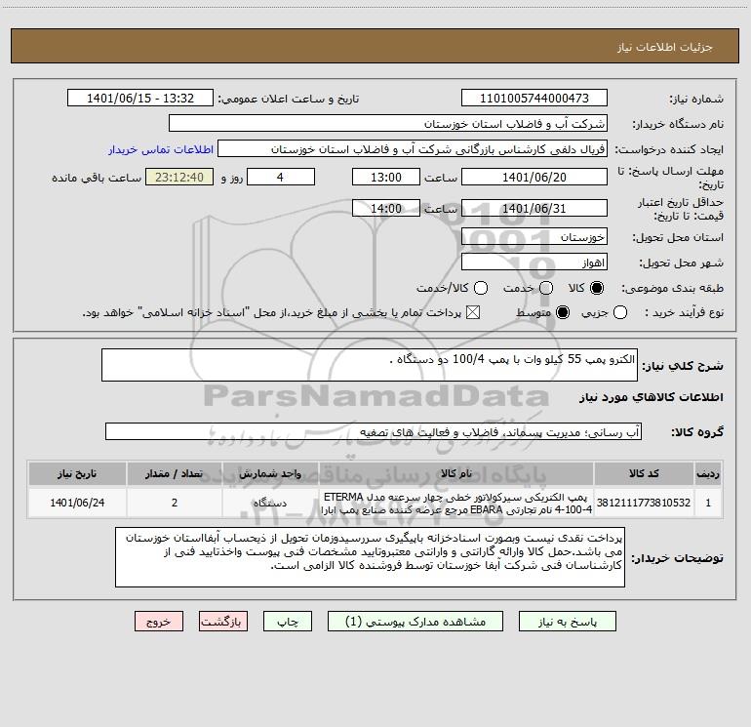Screen dimensions: 751x727
Task: Click the delivery city field اهواز
Action: point(534,263)
